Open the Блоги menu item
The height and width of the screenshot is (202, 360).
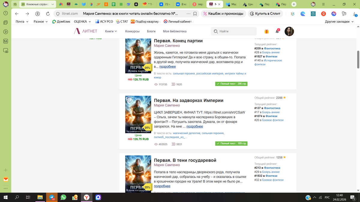[x=151, y=31]
